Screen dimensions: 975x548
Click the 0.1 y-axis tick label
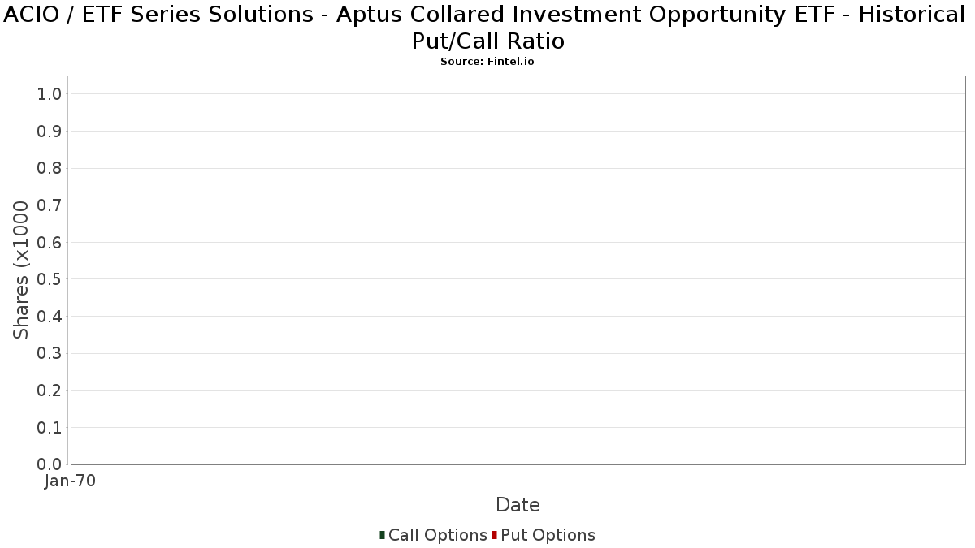[50, 427]
